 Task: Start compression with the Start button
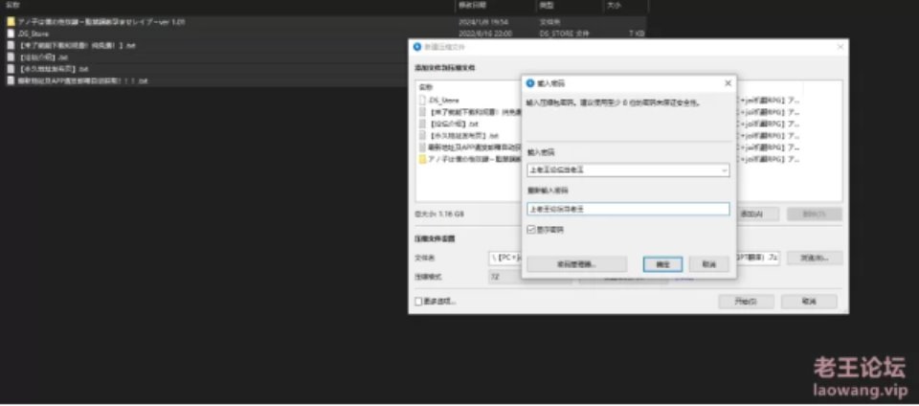click(746, 302)
